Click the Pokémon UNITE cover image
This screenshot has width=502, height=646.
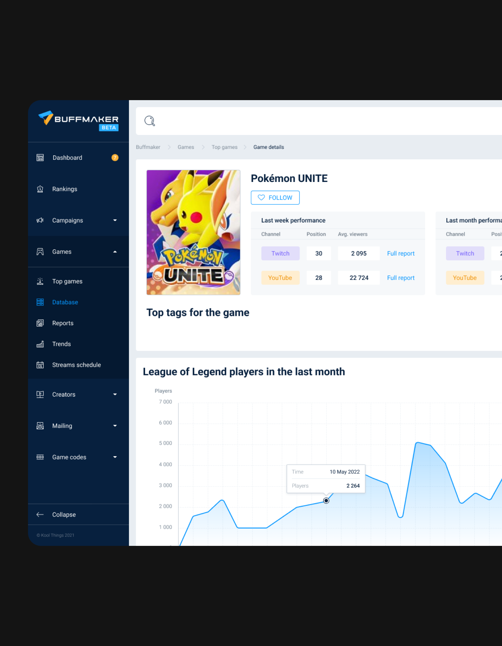[194, 233]
